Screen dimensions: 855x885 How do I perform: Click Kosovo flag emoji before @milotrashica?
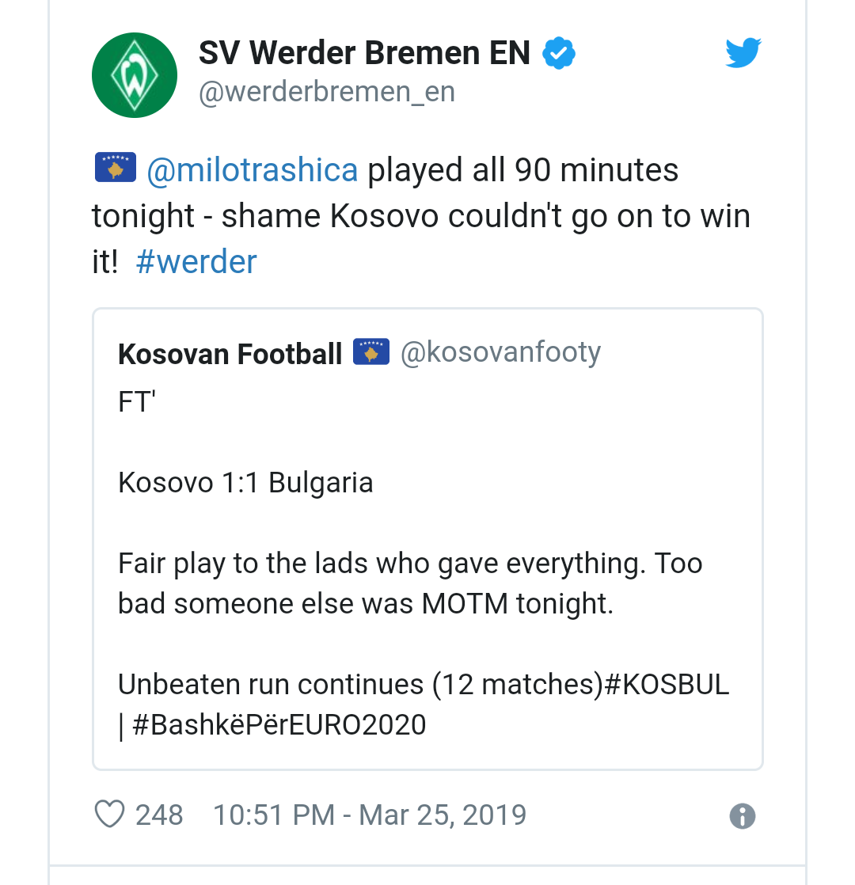(x=116, y=167)
